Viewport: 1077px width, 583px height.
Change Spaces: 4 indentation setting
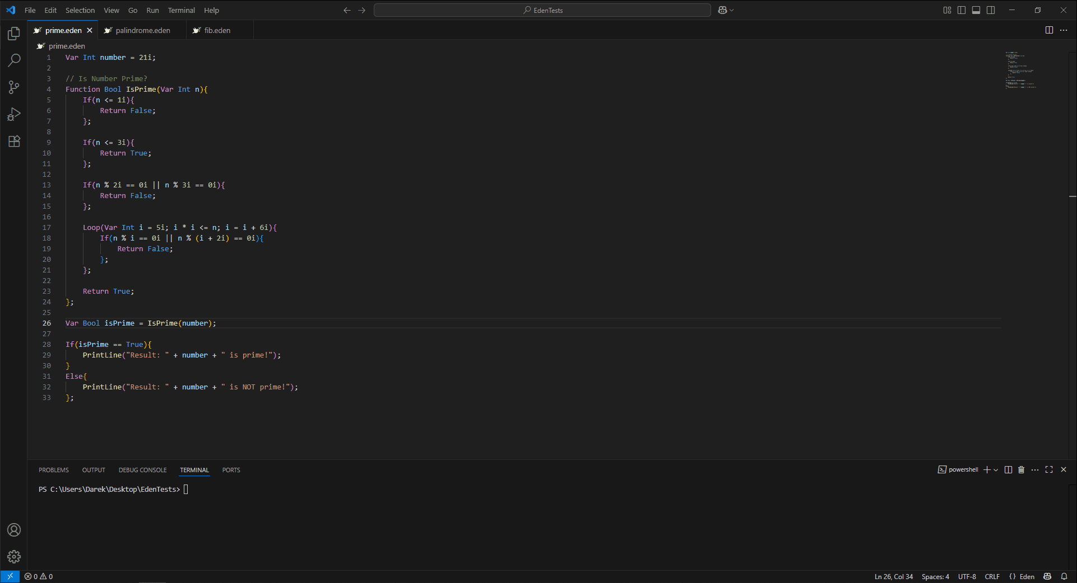pyautogui.click(x=935, y=576)
